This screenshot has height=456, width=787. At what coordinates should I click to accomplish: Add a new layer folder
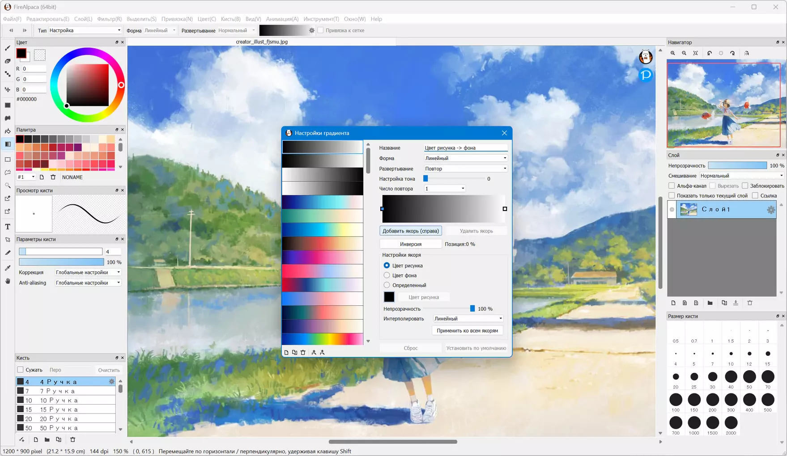coord(710,303)
